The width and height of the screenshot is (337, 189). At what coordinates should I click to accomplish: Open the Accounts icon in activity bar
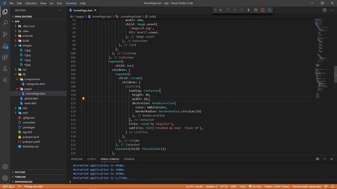(5, 166)
